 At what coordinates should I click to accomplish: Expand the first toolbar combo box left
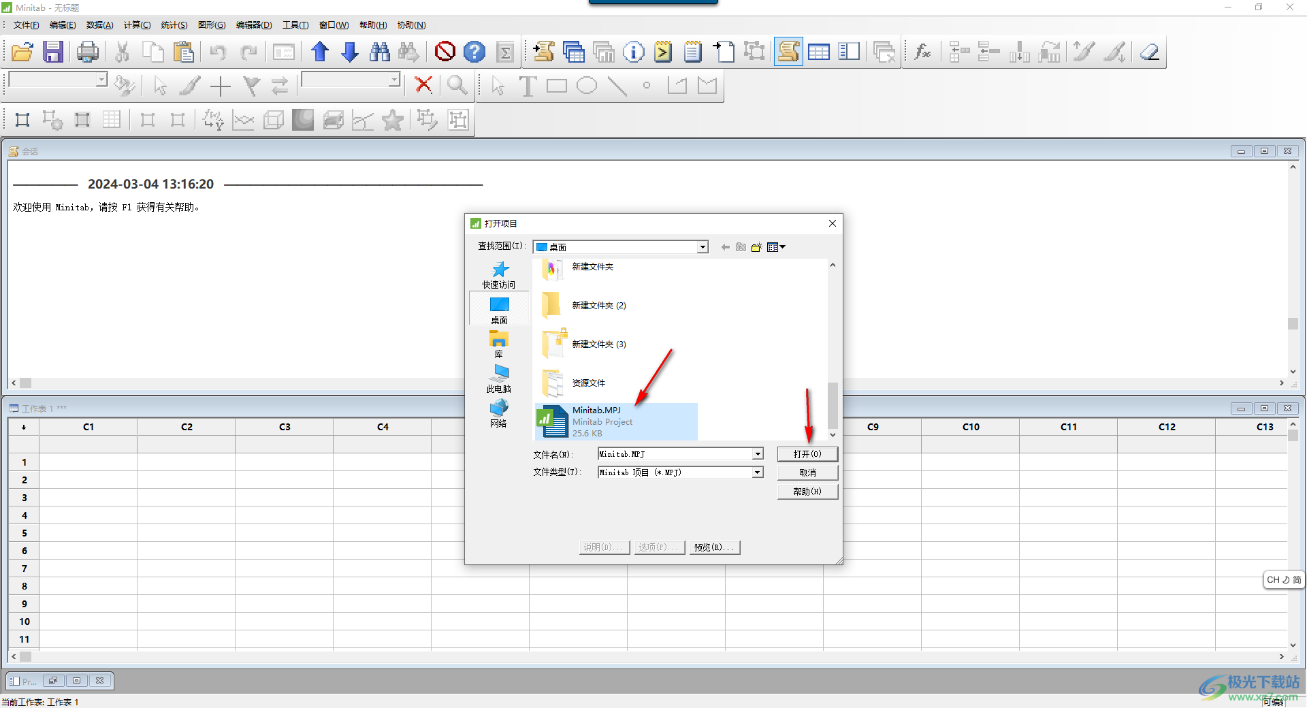tap(101, 80)
